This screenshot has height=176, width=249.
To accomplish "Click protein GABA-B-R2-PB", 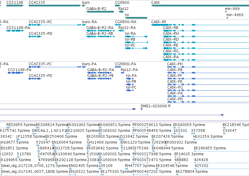I will pos(99,79).
